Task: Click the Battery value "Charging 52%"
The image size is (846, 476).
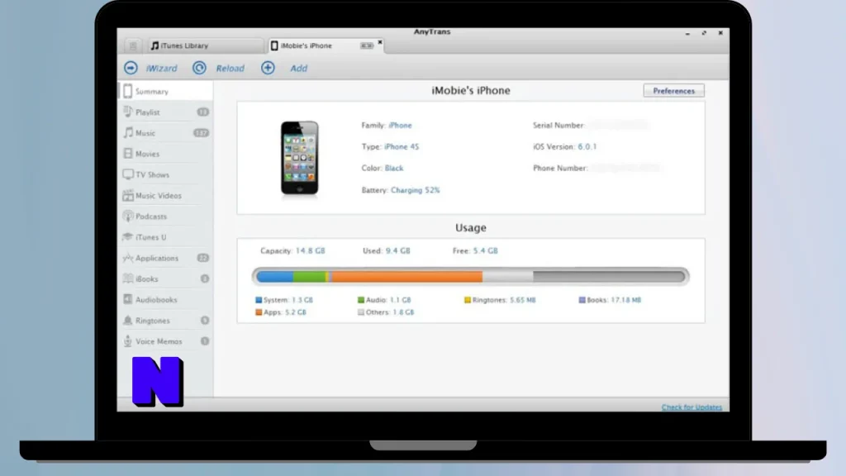Action: 415,190
